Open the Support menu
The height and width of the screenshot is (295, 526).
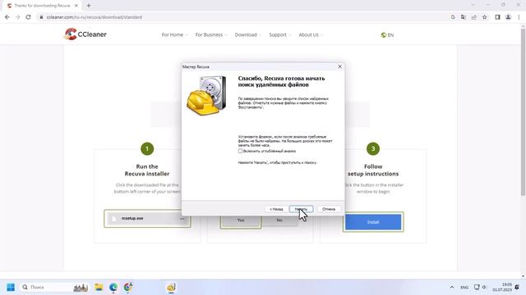(x=279, y=34)
